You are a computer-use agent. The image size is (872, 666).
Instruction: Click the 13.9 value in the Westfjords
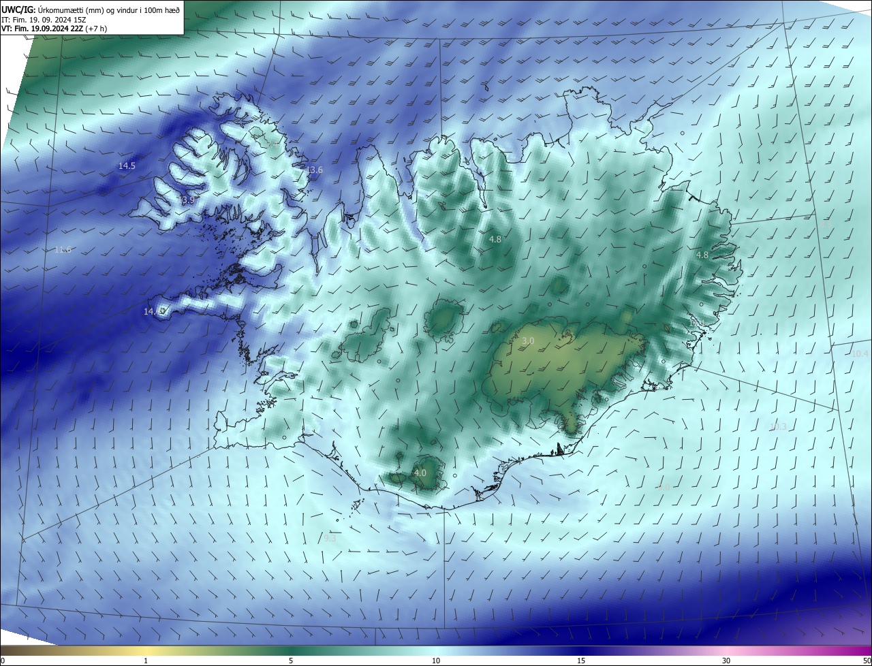(x=187, y=200)
